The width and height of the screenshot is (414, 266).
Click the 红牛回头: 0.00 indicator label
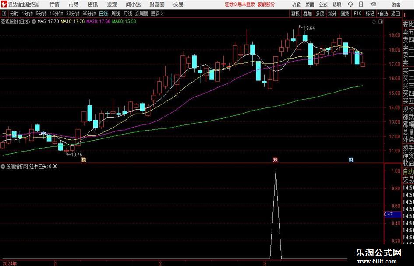tap(43, 166)
